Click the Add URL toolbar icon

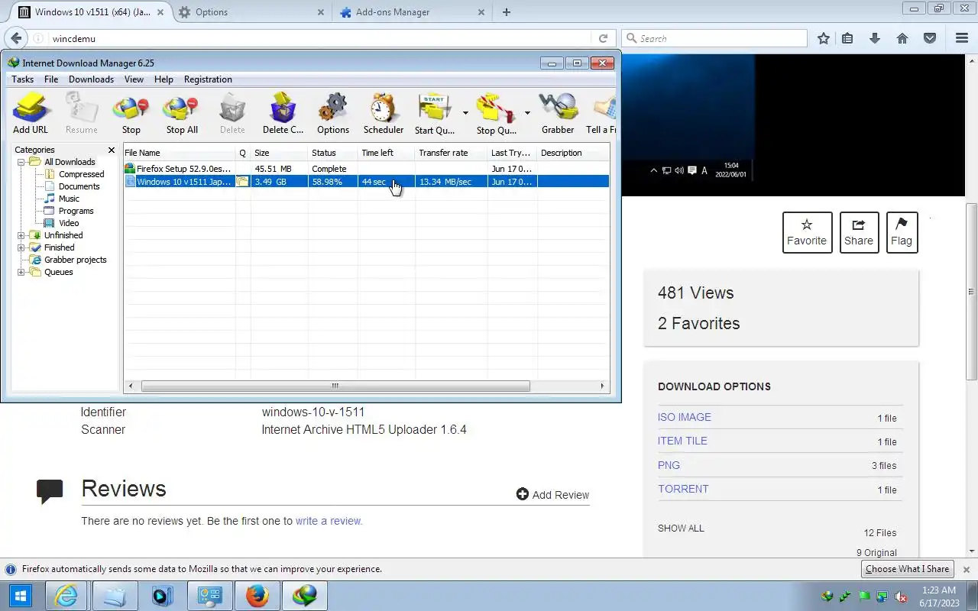[31, 113]
